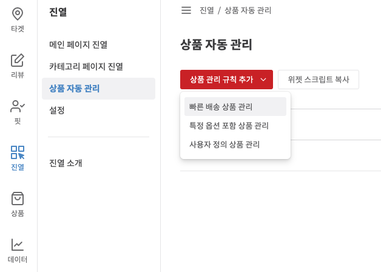Click the 리뷰 review pencil icon

18,60
